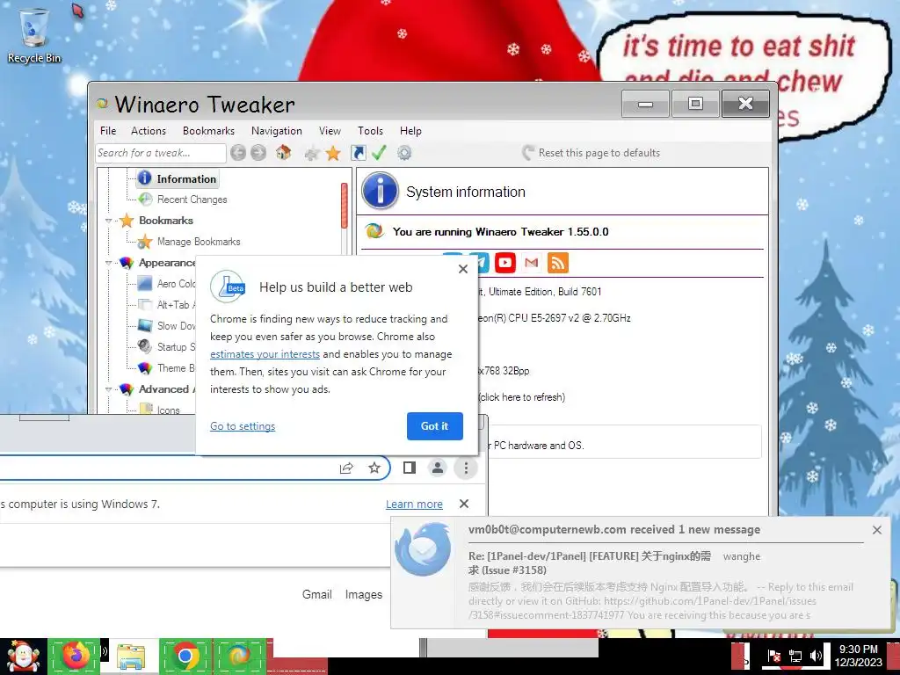
Task: Open the Telegram icon in System information
Action: coord(483,263)
